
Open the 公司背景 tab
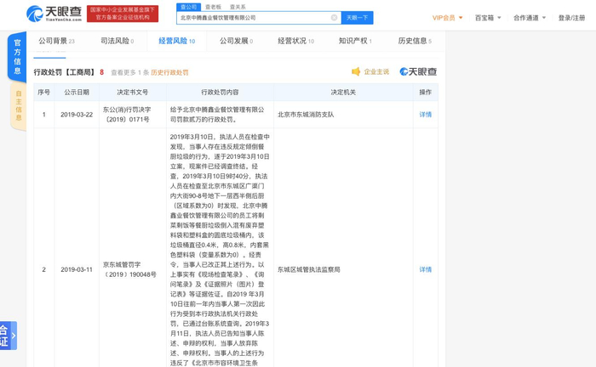point(56,41)
